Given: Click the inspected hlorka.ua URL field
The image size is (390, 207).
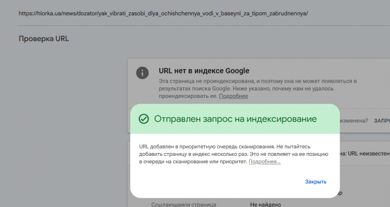Looking at the screenshot, I should (x=163, y=13).
